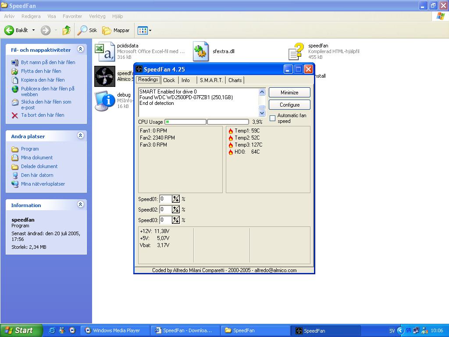The height and width of the screenshot is (337, 449).
Task: Open the Hjälp menu
Action: 118,16
